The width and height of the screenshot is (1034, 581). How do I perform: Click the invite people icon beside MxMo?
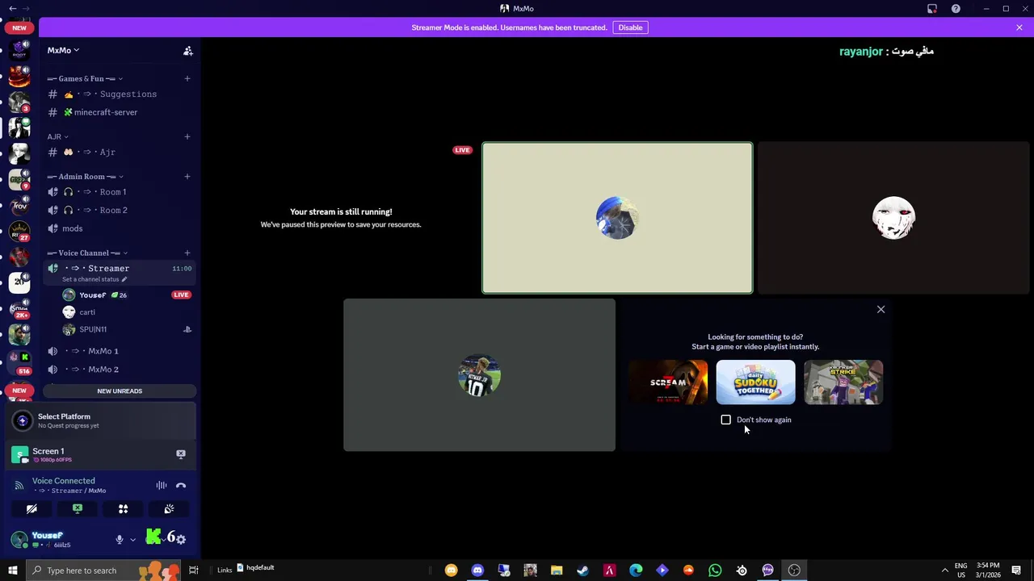pos(187,51)
